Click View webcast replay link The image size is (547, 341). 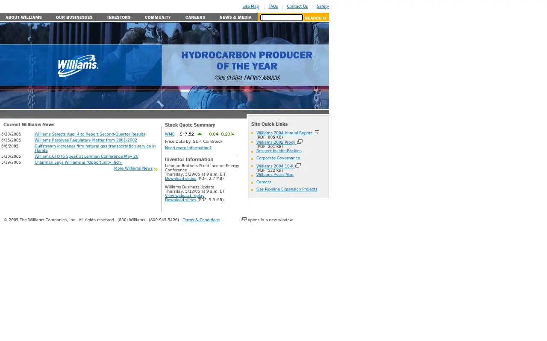(x=185, y=196)
